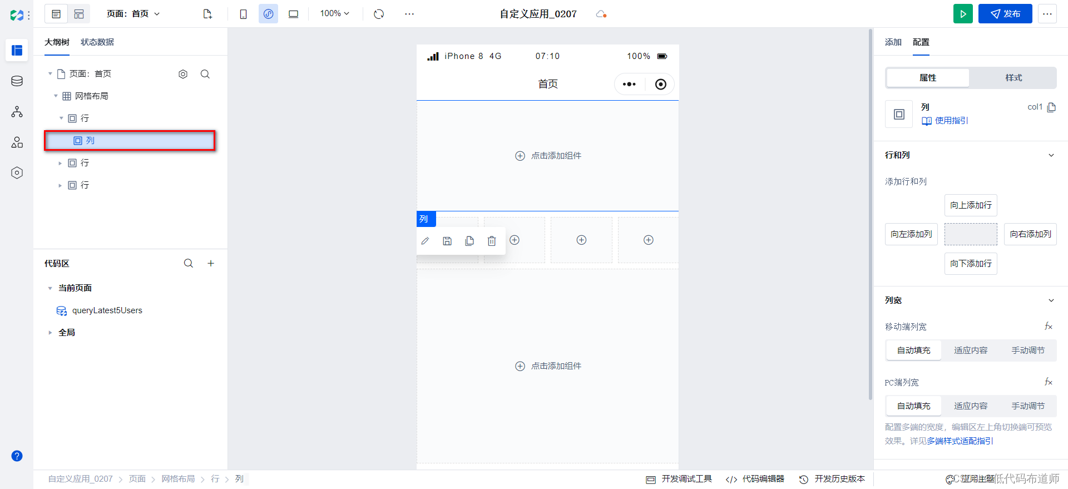Click the save icon on column toolbar

[x=447, y=241]
